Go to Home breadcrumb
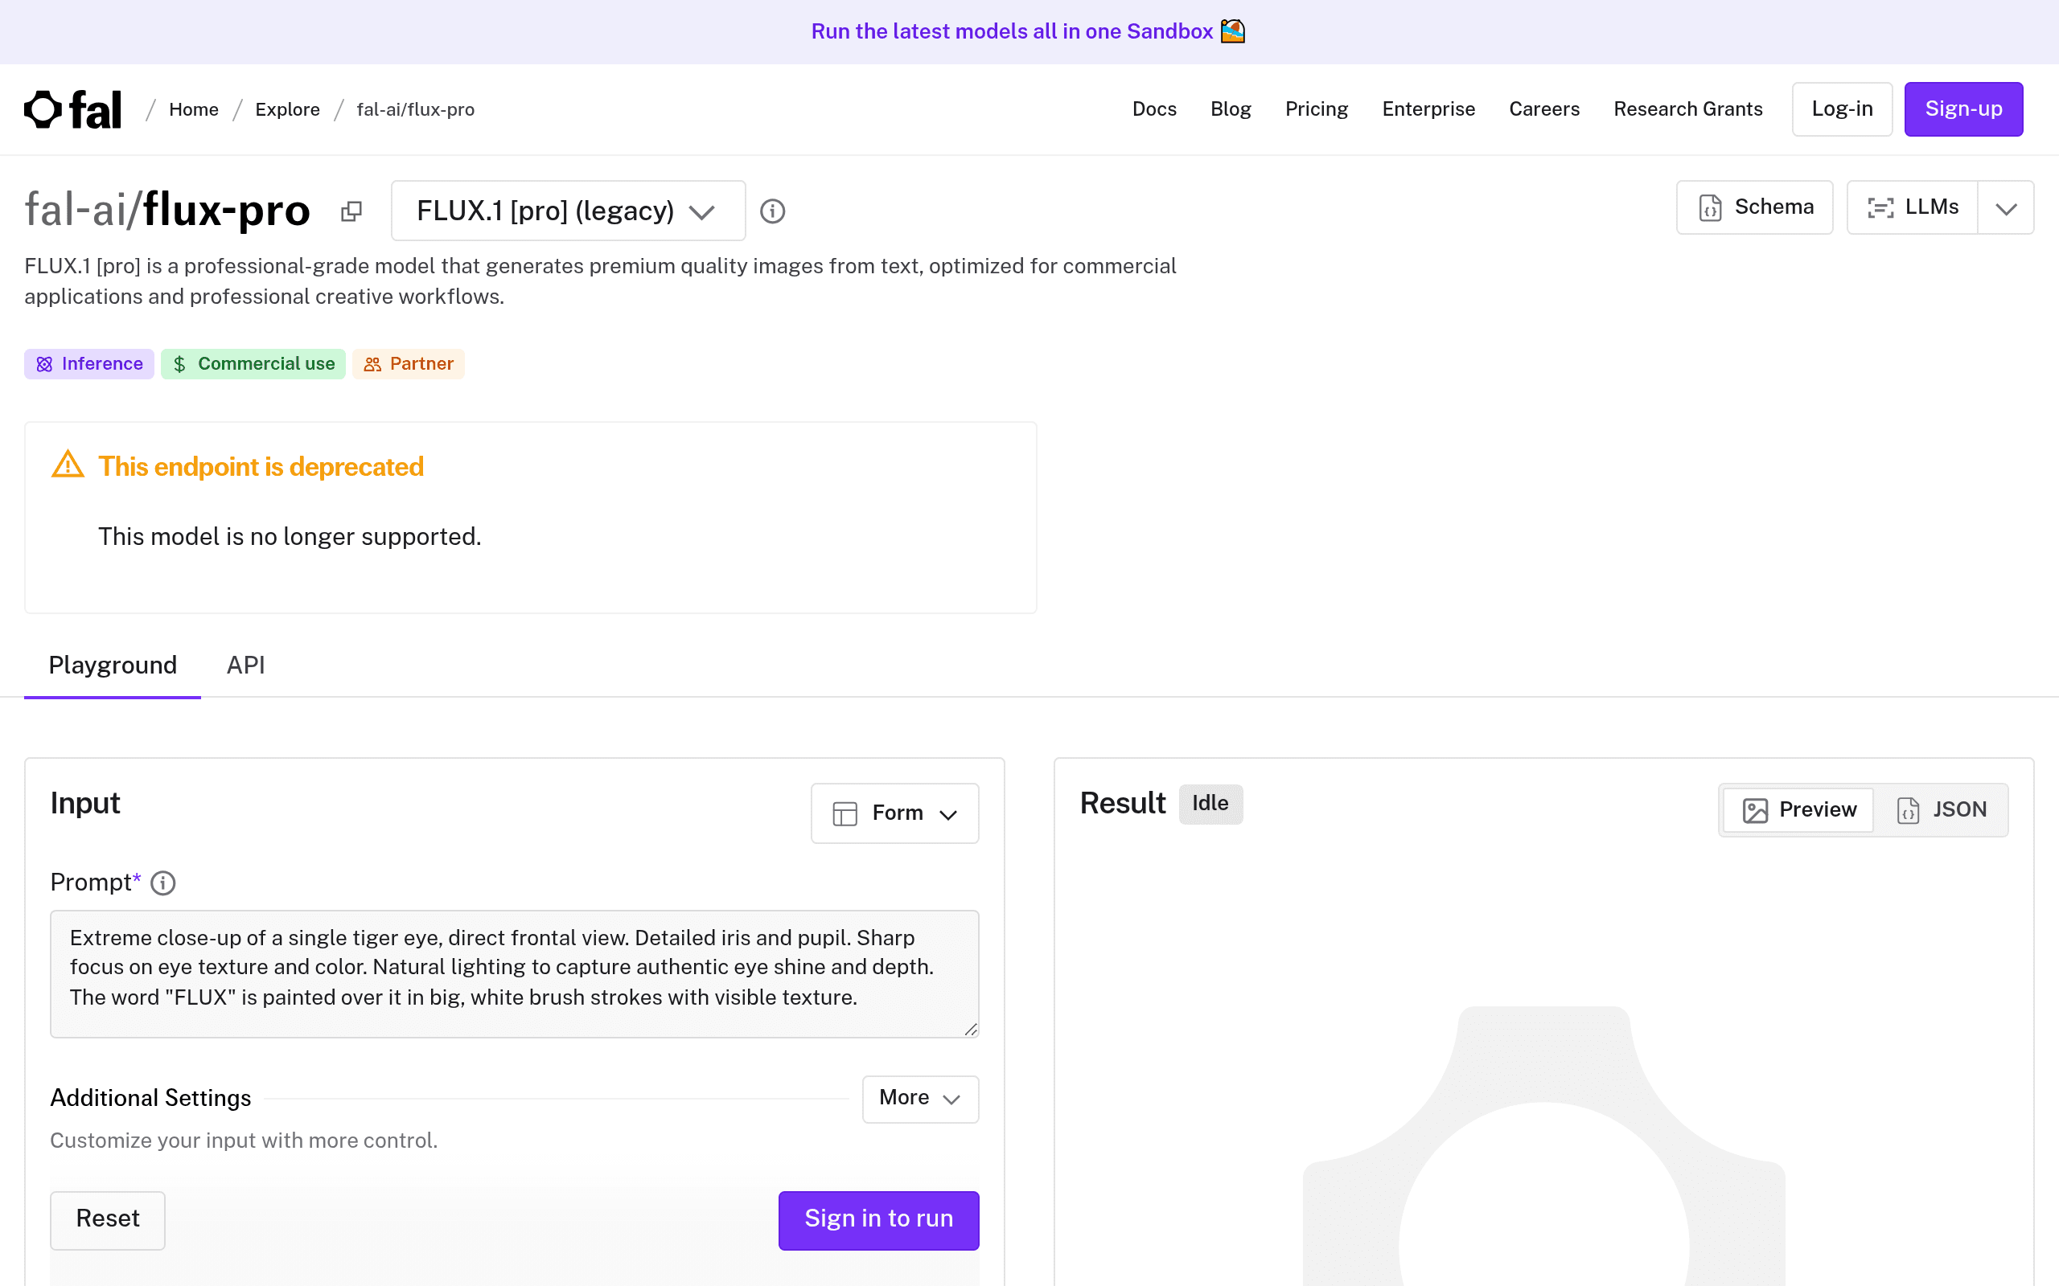 click(x=194, y=110)
